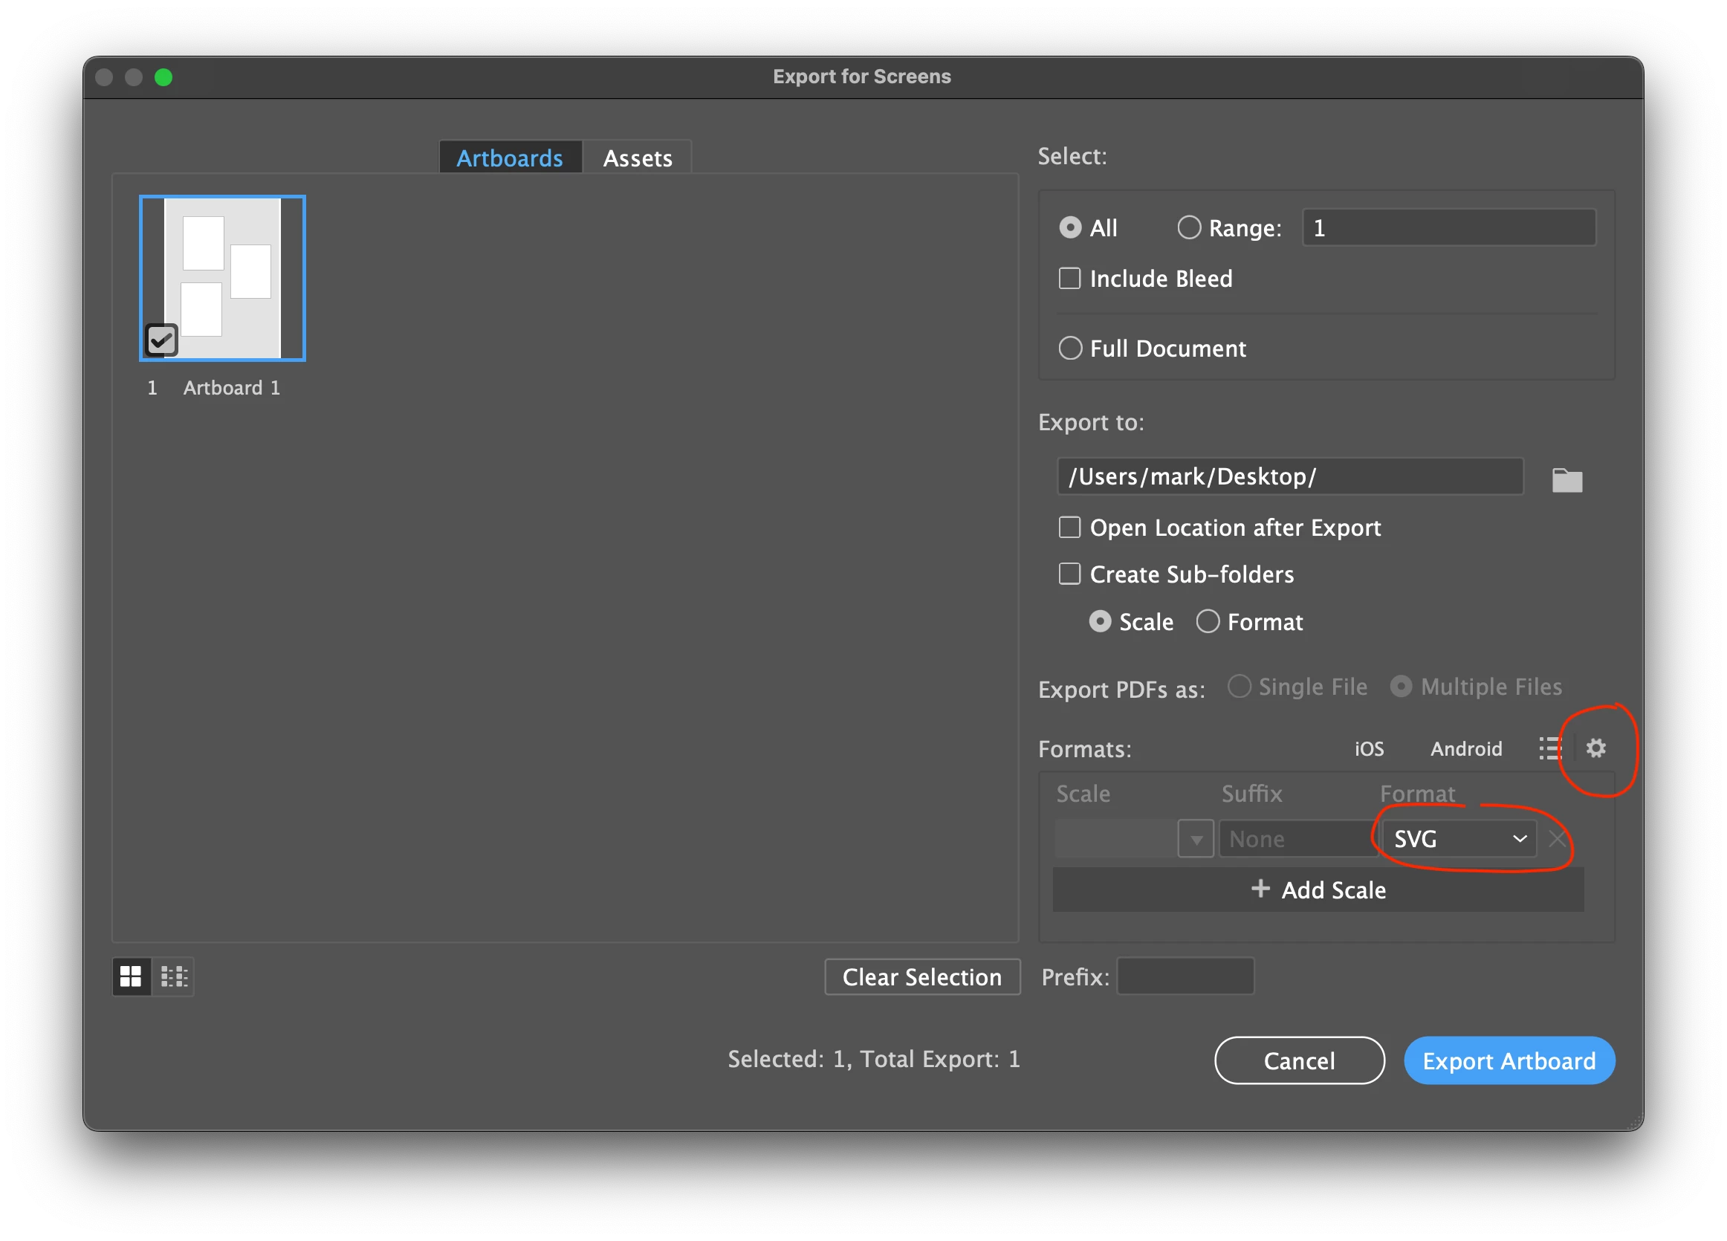The image size is (1727, 1241).
Task: Click the plus icon in Add Scale
Action: (1260, 889)
